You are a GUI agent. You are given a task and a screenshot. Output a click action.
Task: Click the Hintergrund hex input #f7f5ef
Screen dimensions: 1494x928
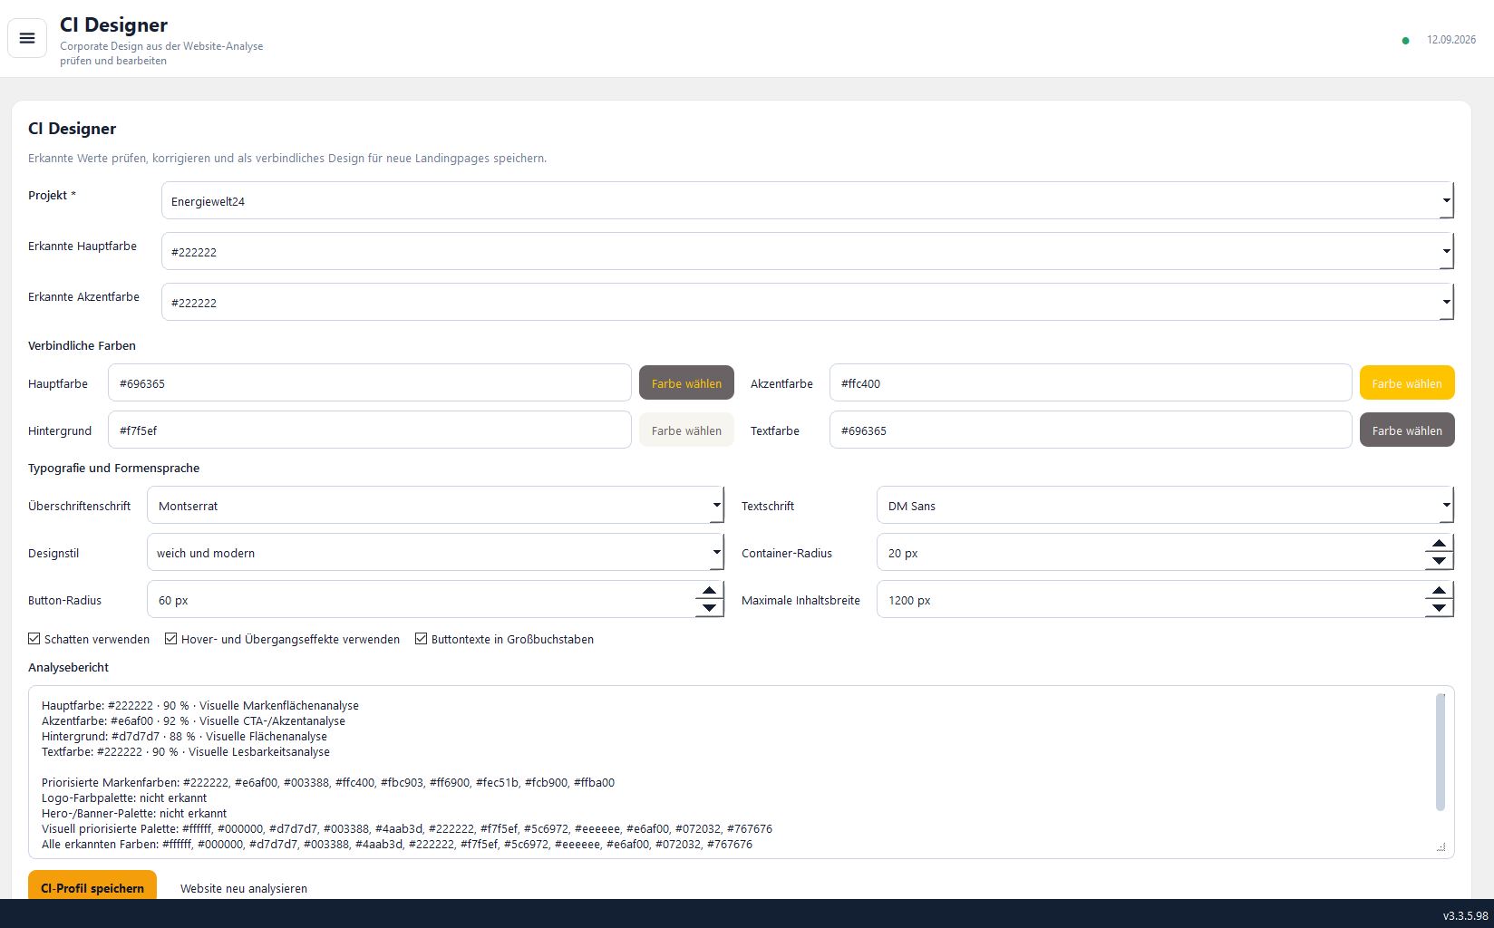[x=370, y=430]
